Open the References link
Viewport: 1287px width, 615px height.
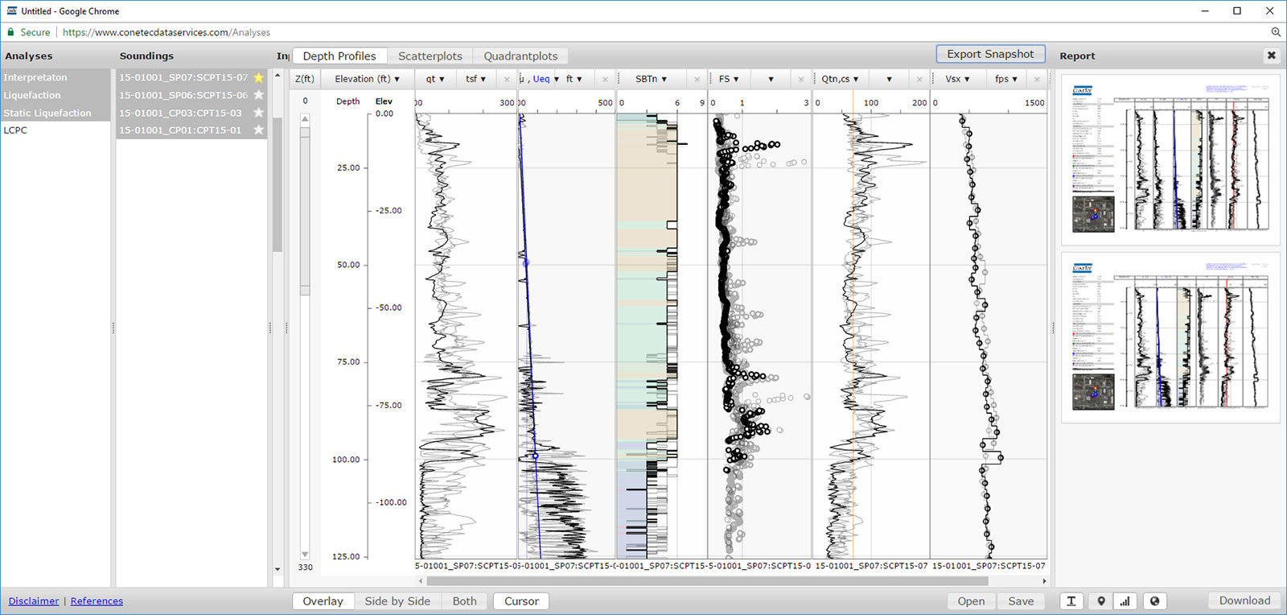[x=97, y=601]
